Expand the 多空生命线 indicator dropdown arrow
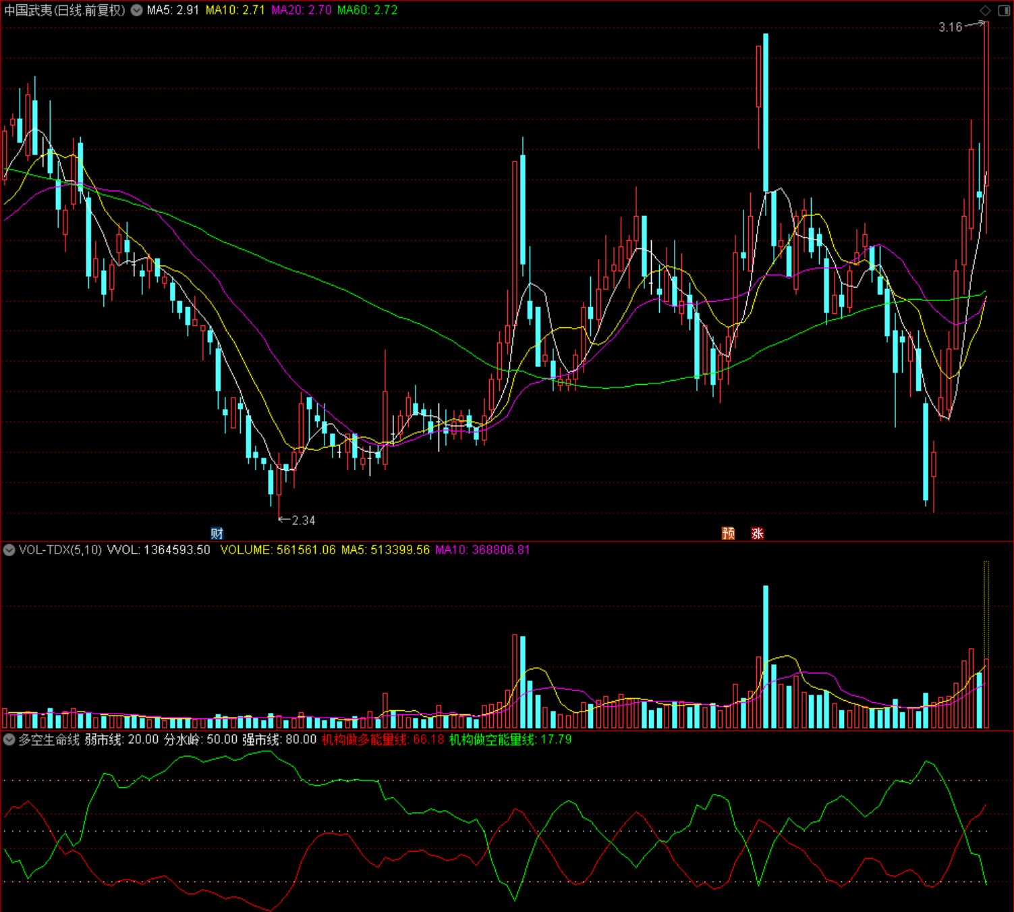The height and width of the screenshot is (912, 1014). pyautogui.click(x=9, y=740)
